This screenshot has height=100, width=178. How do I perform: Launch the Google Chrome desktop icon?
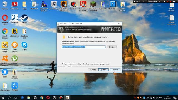pos(5,33)
